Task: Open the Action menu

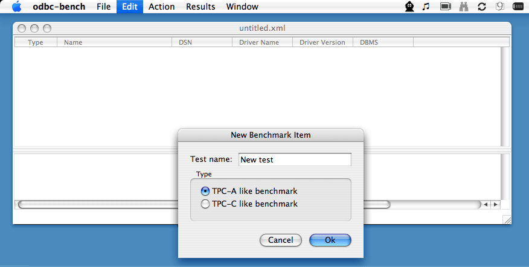Action: [x=161, y=7]
